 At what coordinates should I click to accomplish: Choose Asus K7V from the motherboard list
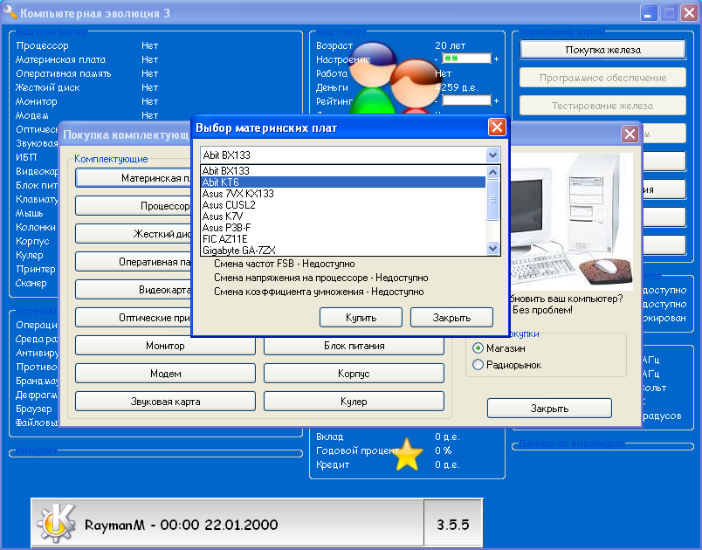pos(220,216)
